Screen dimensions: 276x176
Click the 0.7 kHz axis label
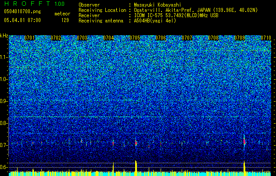[x=4, y=145]
